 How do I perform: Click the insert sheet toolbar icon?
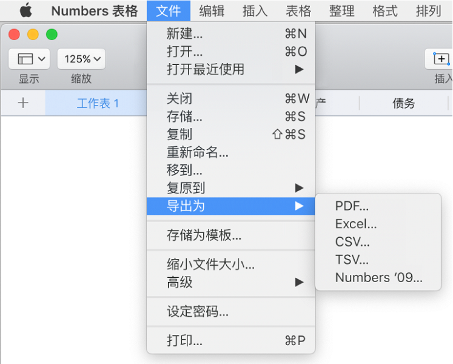(x=439, y=59)
